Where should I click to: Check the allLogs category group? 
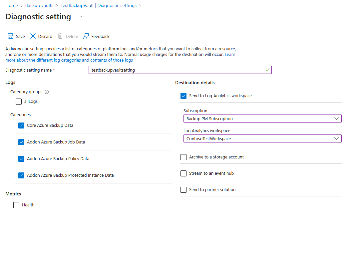(x=18, y=101)
